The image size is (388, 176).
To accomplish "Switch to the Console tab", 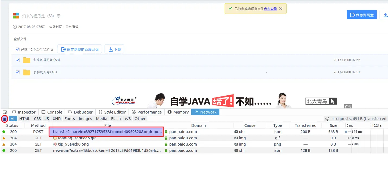I will [52, 112].
